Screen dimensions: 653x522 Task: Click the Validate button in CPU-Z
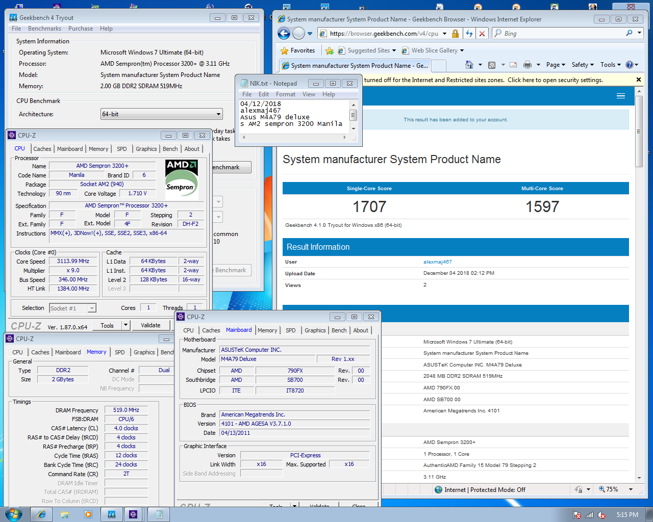click(x=150, y=325)
